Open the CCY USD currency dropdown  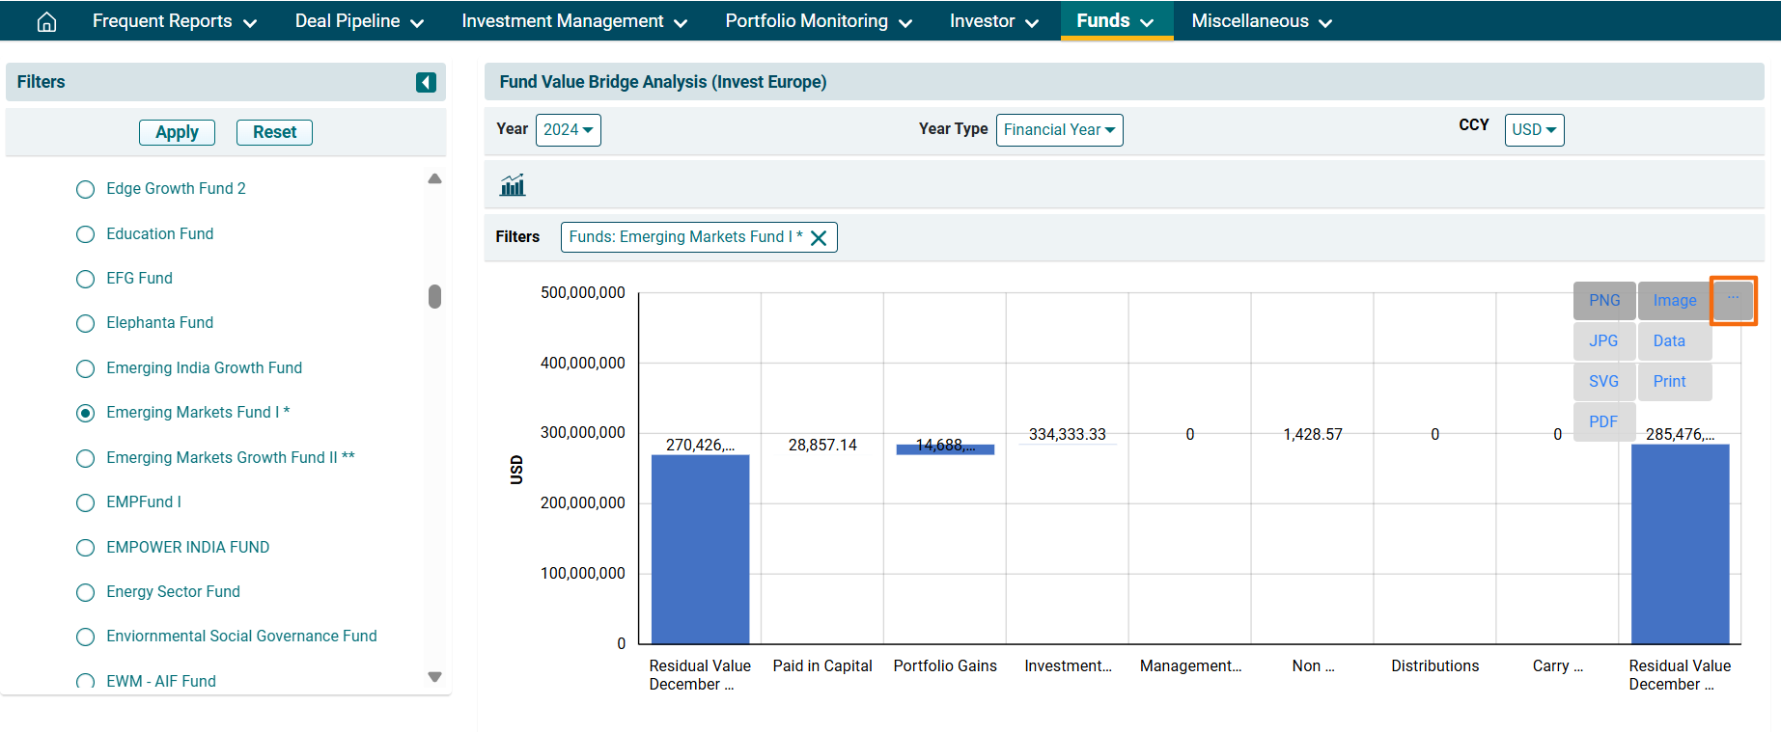1533,130
